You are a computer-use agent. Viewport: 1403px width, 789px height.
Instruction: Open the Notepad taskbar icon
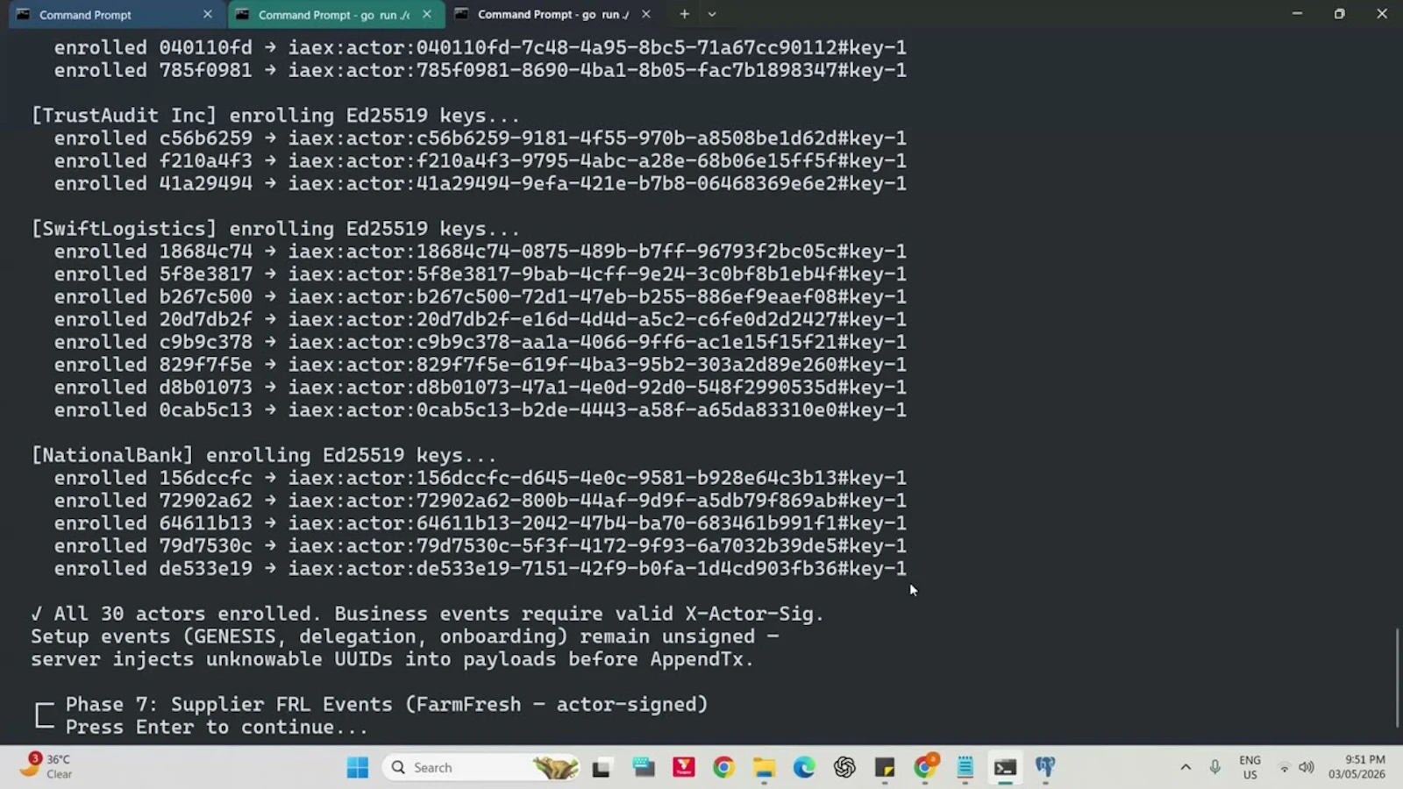click(x=965, y=768)
